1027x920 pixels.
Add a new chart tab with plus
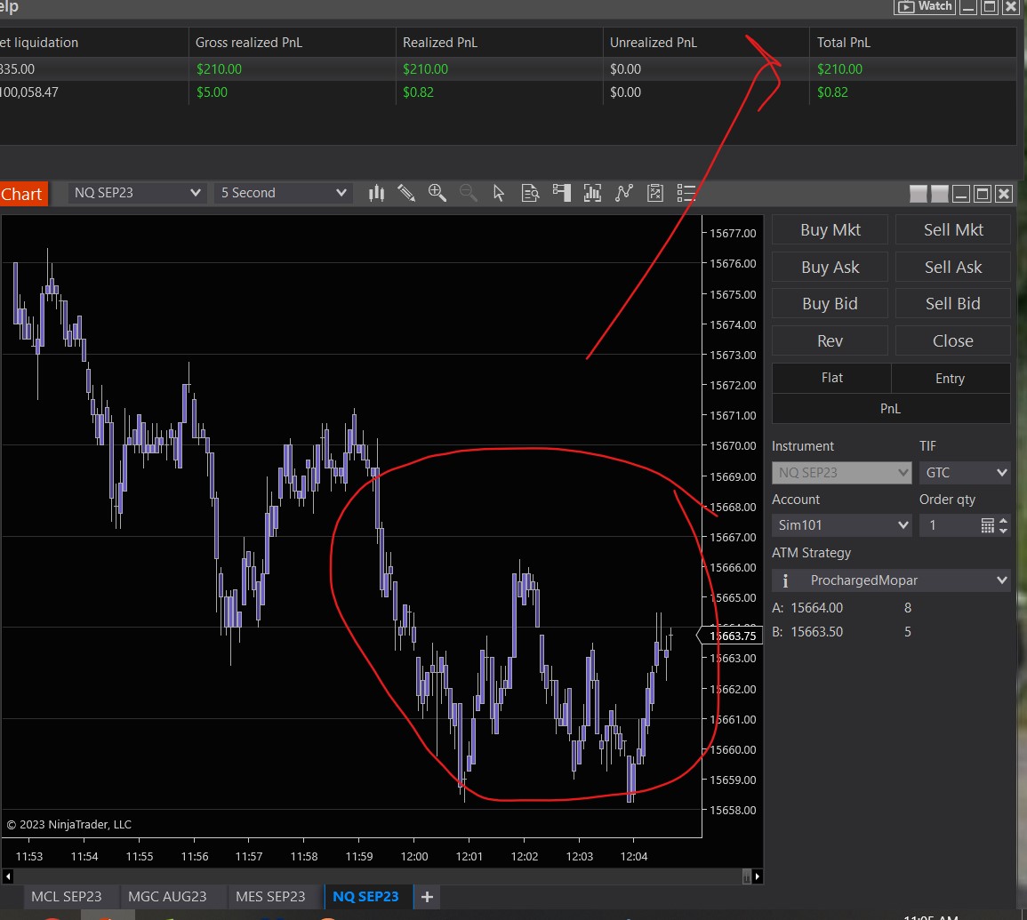(x=427, y=896)
